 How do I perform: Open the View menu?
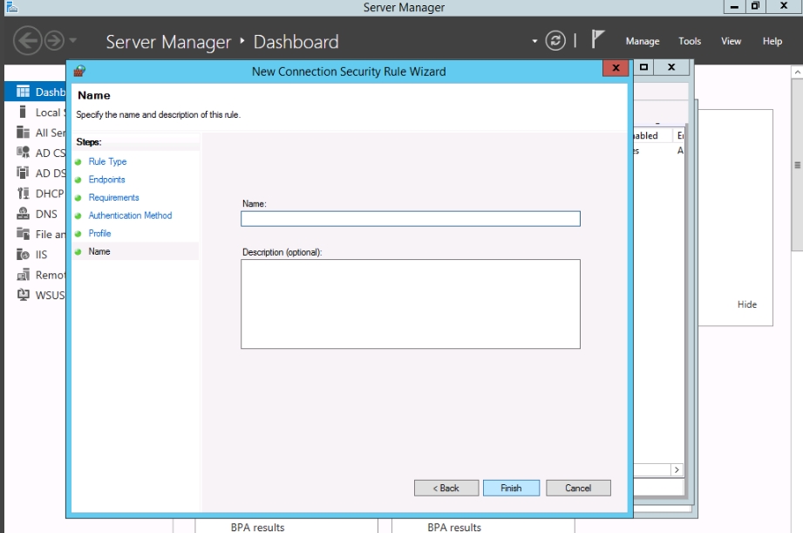(731, 41)
